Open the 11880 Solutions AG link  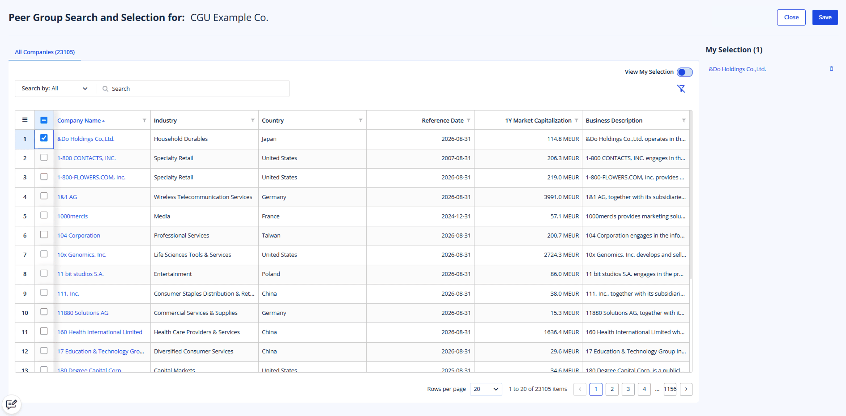83,313
